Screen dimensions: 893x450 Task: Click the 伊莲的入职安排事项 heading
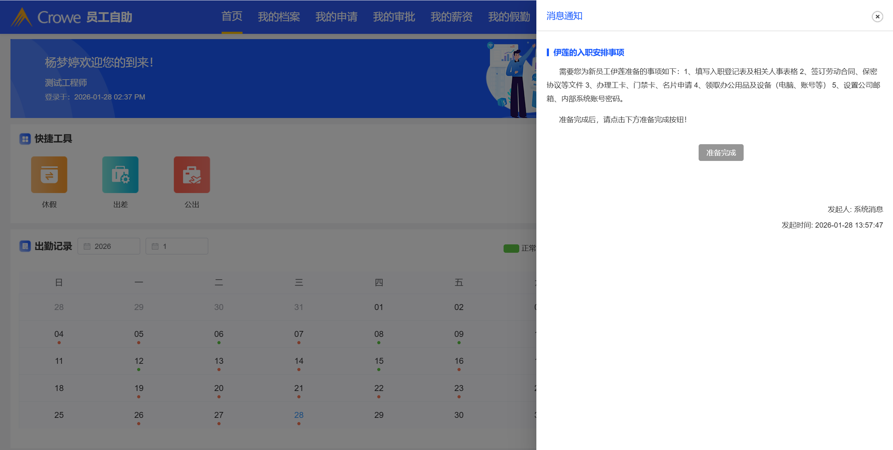pyautogui.click(x=588, y=52)
